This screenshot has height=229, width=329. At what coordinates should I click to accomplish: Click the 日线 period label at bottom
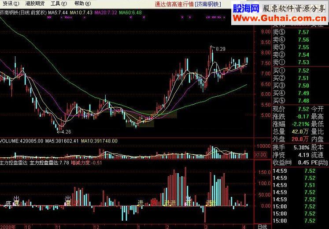pos(262,227)
